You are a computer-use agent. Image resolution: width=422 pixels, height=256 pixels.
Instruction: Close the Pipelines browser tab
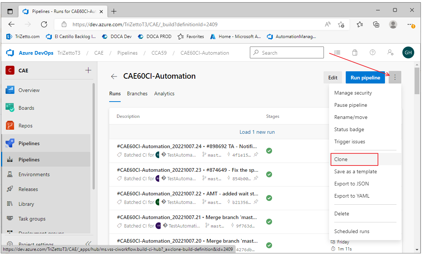point(101,11)
